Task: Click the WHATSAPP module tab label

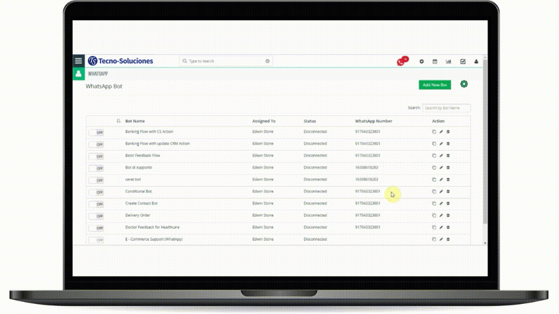Action: [x=98, y=73]
